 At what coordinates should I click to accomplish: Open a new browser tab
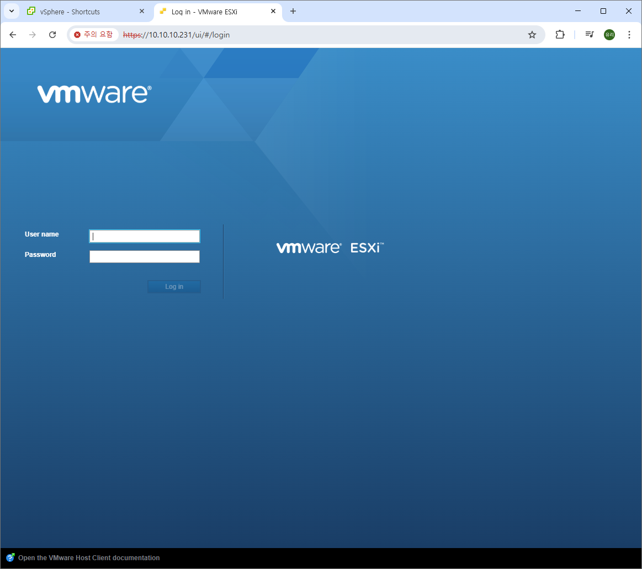293,12
